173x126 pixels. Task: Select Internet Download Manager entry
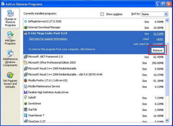(94, 27)
